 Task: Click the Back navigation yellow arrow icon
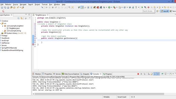point(168,7)
